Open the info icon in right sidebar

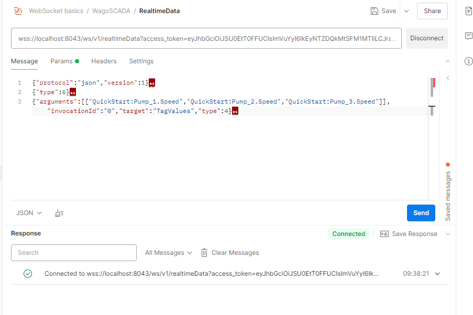(468, 61)
